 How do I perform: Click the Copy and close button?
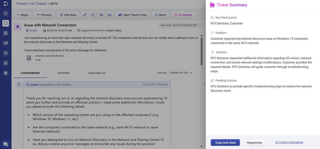(225, 143)
